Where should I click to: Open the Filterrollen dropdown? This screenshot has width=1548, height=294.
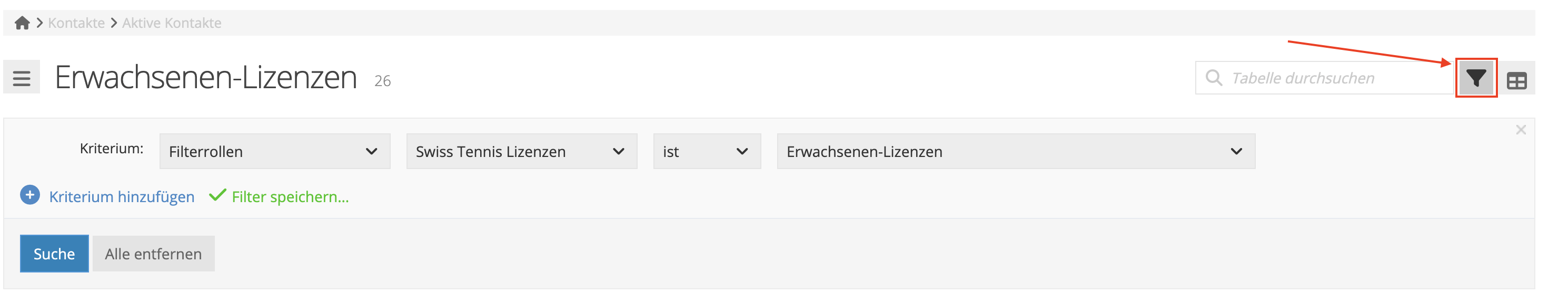274,152
